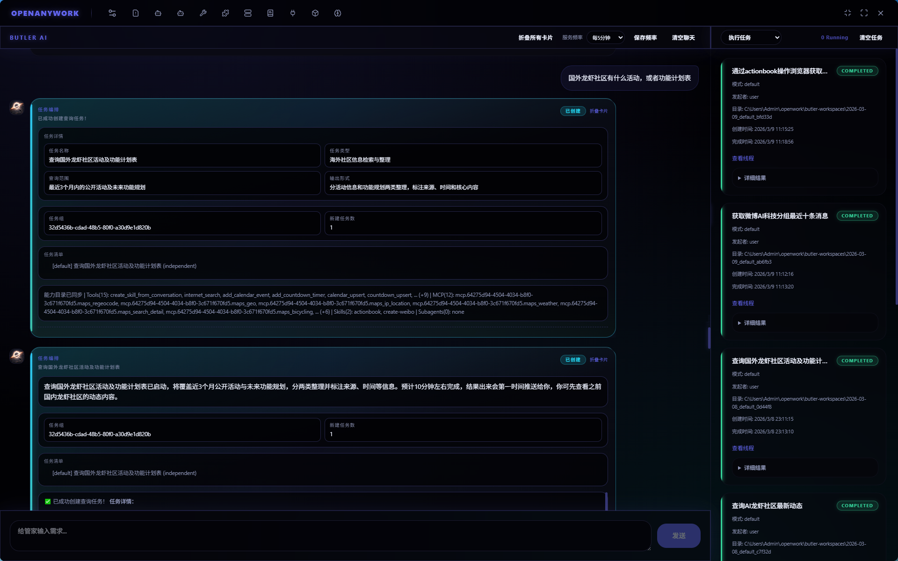The image size is (898, 561).
Task: Open the first robot agent icon
Action: pos(158,13)
